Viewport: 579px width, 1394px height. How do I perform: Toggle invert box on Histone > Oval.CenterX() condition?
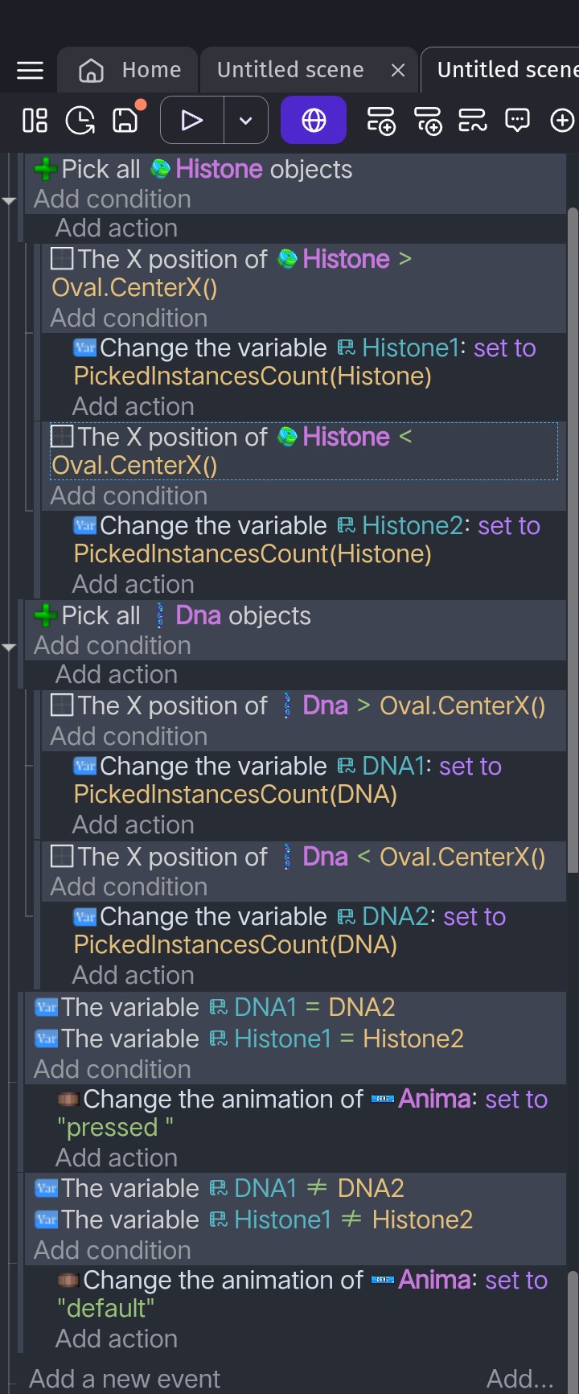[x=61, y=259]
